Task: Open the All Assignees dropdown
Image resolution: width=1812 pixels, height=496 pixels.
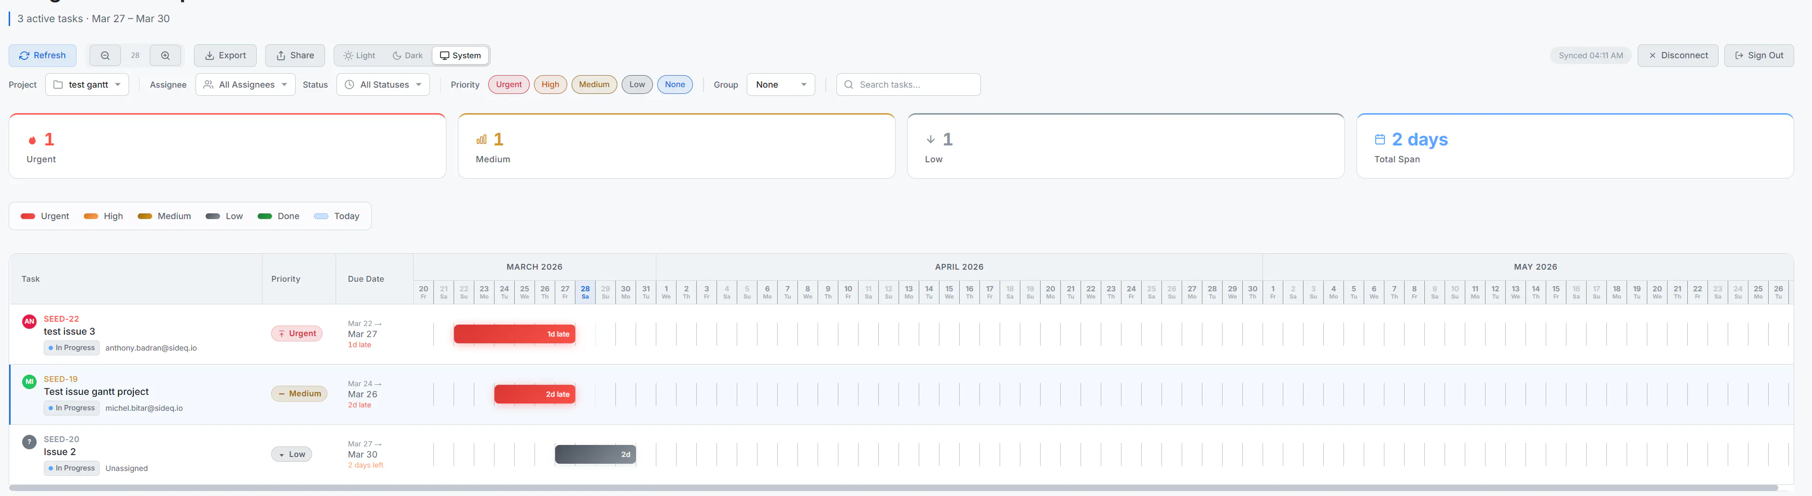Action: click(x=246, y=84)
